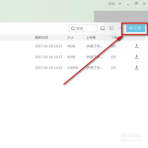Click the 搜索 search field
This screenshot has height=148, width=148.
[x=83, y=28]
